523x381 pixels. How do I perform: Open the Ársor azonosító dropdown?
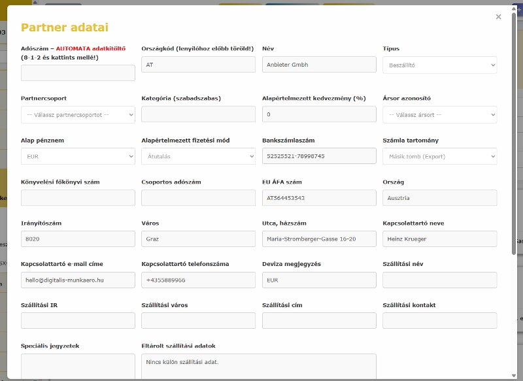tap(439, 114)
